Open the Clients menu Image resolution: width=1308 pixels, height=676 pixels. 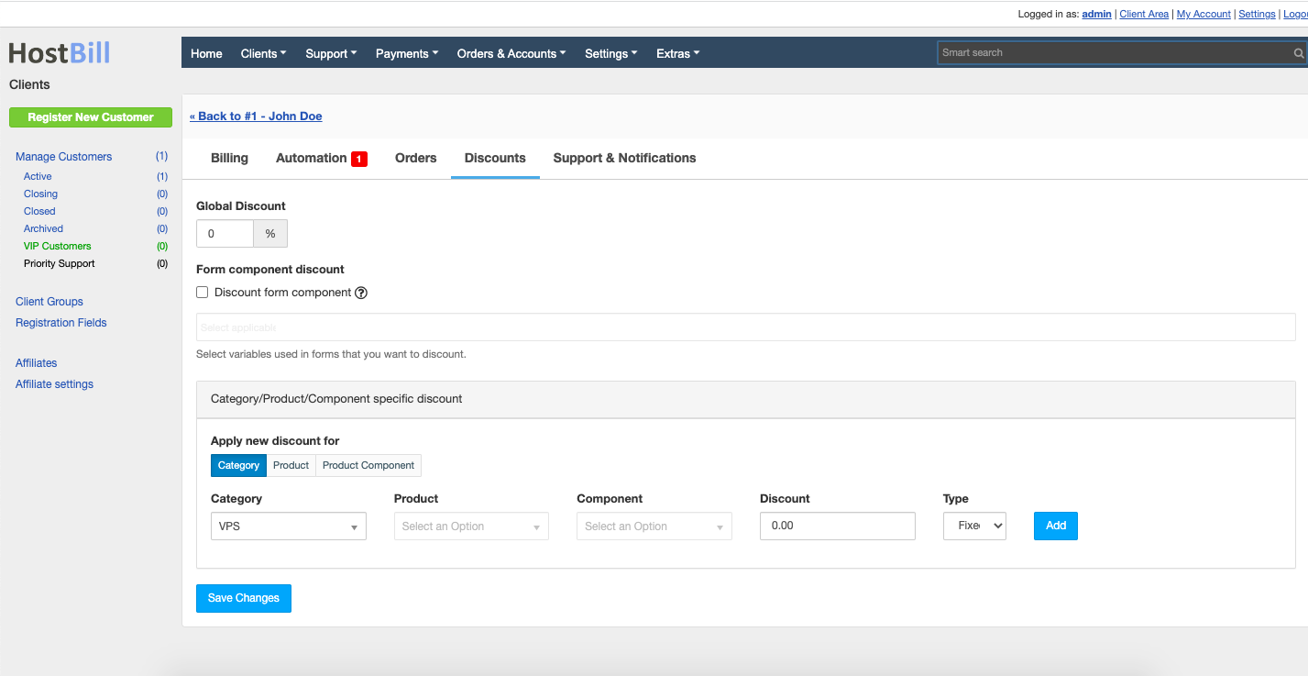(263, 53)
